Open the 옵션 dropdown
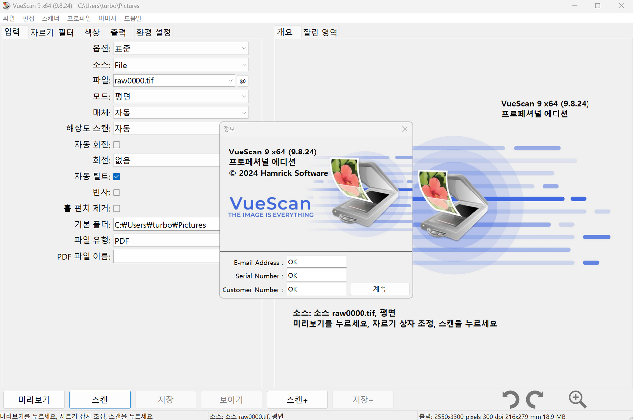The width and height of the screenshot is (633, 420). [x=181, y=49]
